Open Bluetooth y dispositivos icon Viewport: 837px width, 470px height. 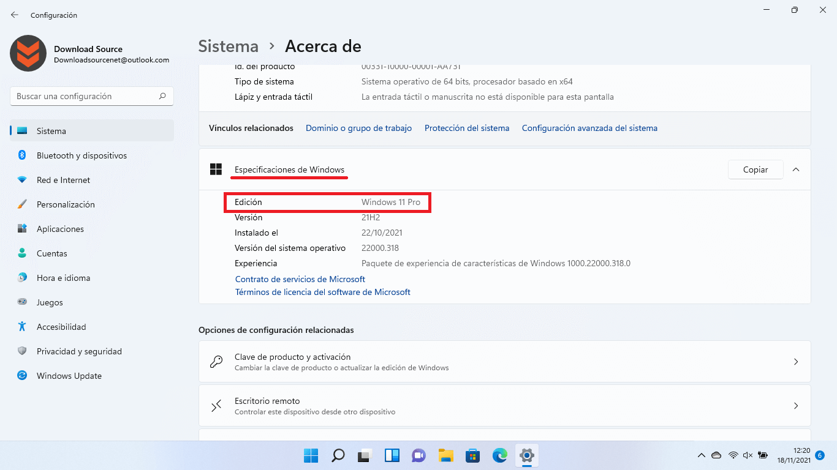22,155
